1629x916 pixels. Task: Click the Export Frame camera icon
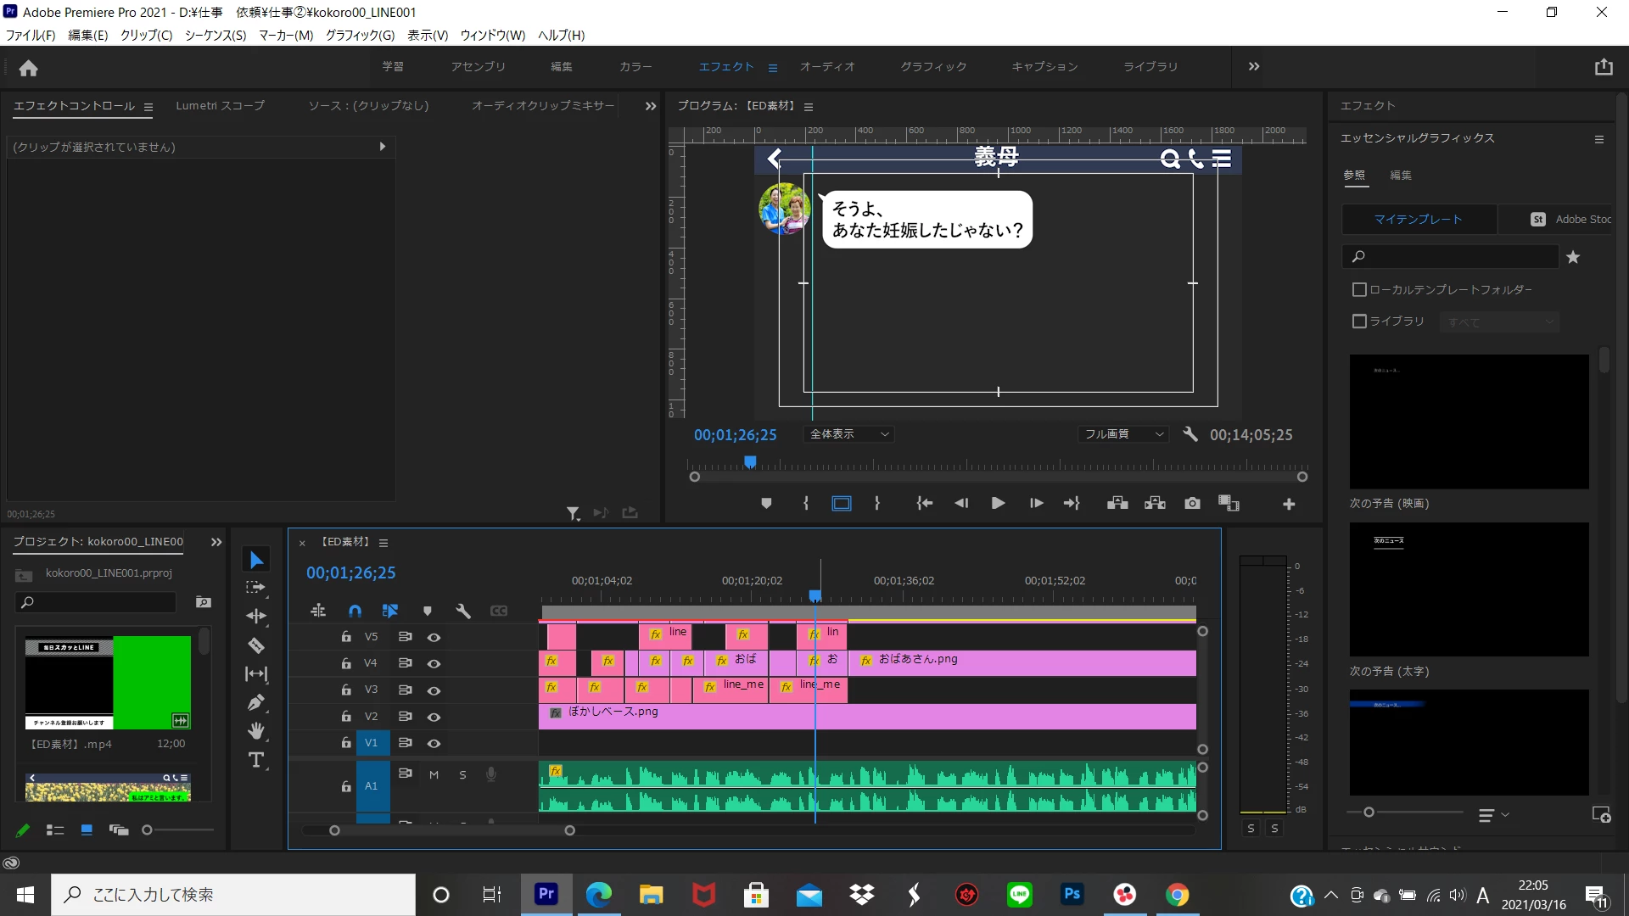(1192, 504)
